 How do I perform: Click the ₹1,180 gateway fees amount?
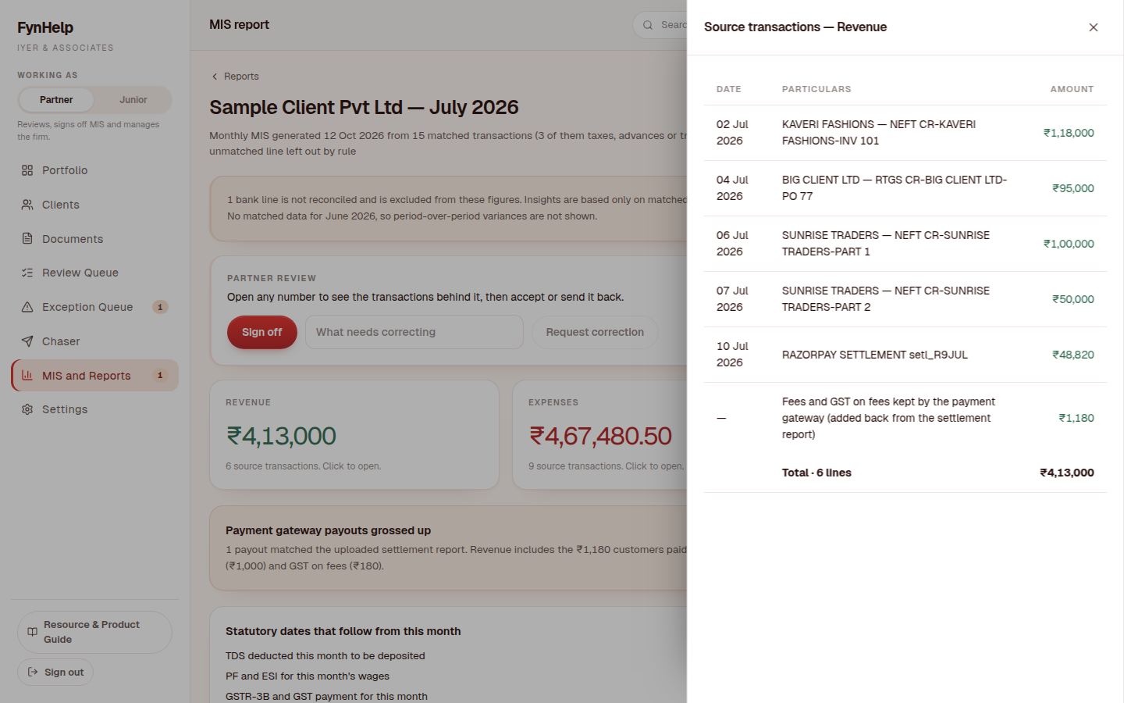[1076, 418]
